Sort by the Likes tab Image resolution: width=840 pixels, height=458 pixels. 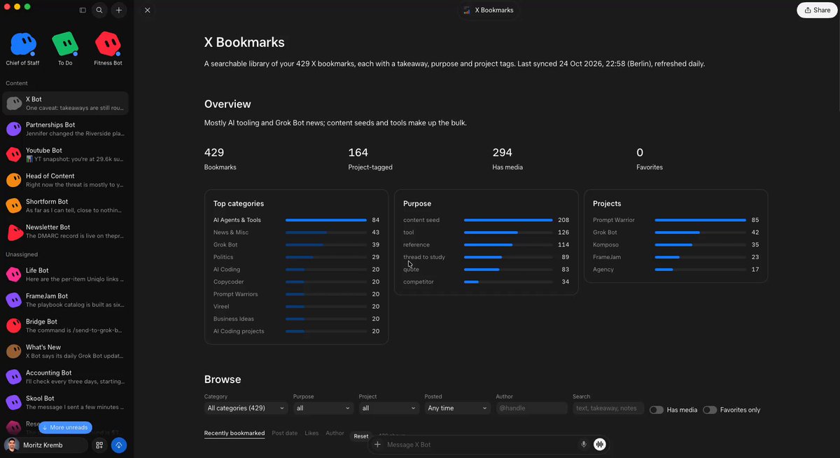tap(311, 433)
